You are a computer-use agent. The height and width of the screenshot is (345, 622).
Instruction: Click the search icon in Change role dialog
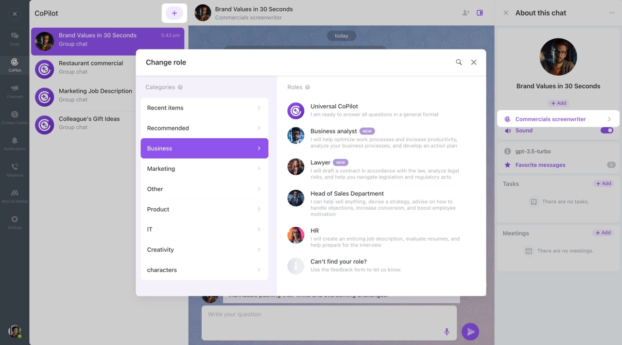(459, 62)
